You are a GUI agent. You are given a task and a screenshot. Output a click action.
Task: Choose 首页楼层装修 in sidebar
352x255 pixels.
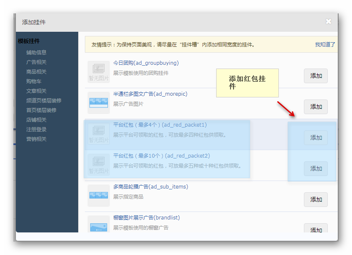click(41, 110)
